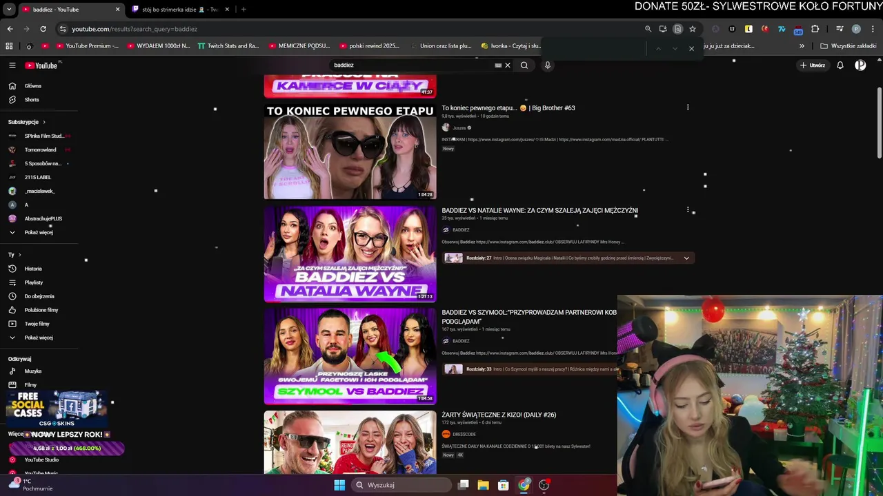Open the Twitch Stats and Ra... bookmark
883x496 pixels.
click(228, 46)
